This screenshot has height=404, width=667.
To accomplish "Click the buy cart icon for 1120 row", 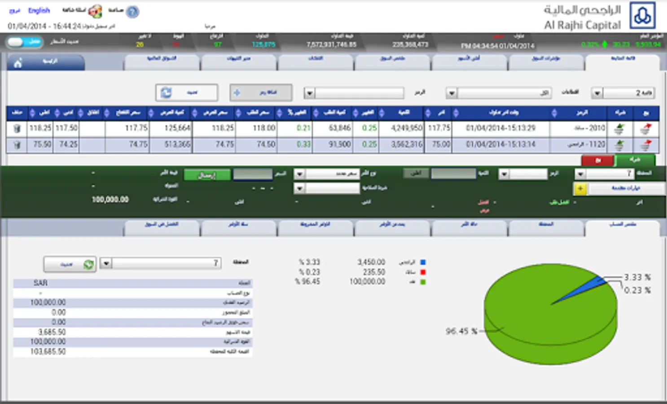I will coord(620,145).
